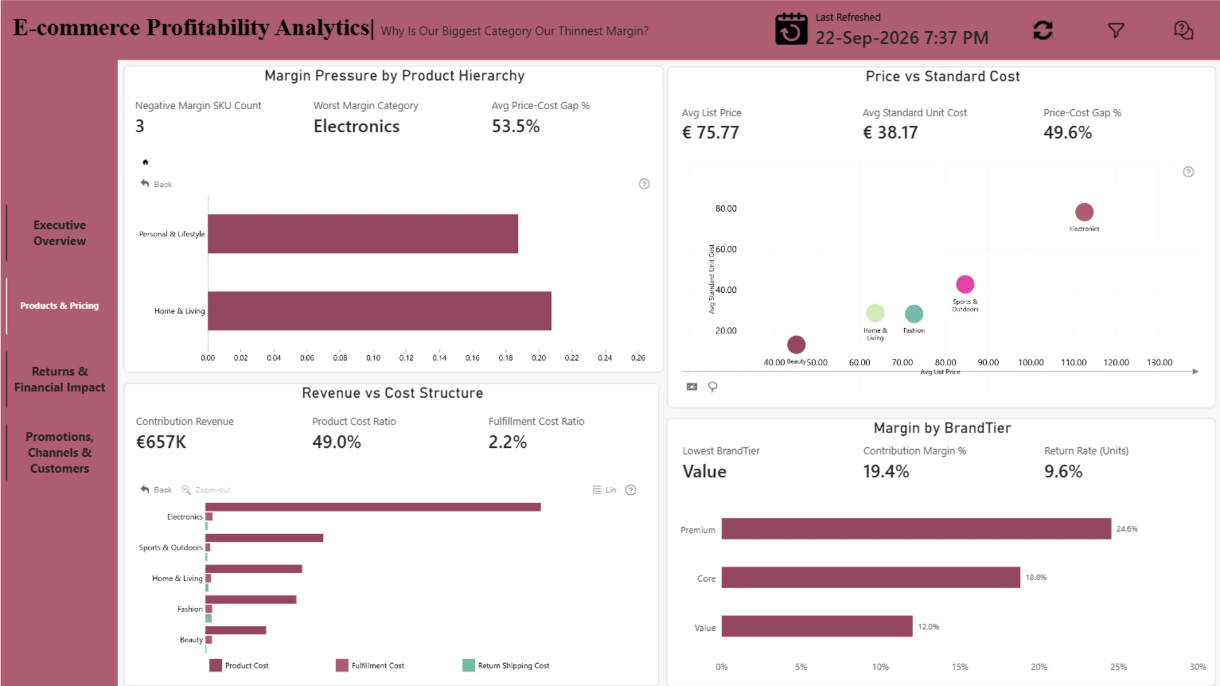Select the Sports & Outdoors bubble

[x=965, y=284]
